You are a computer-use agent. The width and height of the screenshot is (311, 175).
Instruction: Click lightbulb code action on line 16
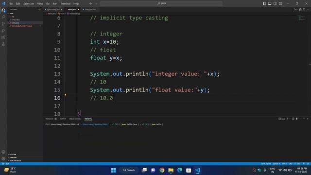(x=65, y=95)
